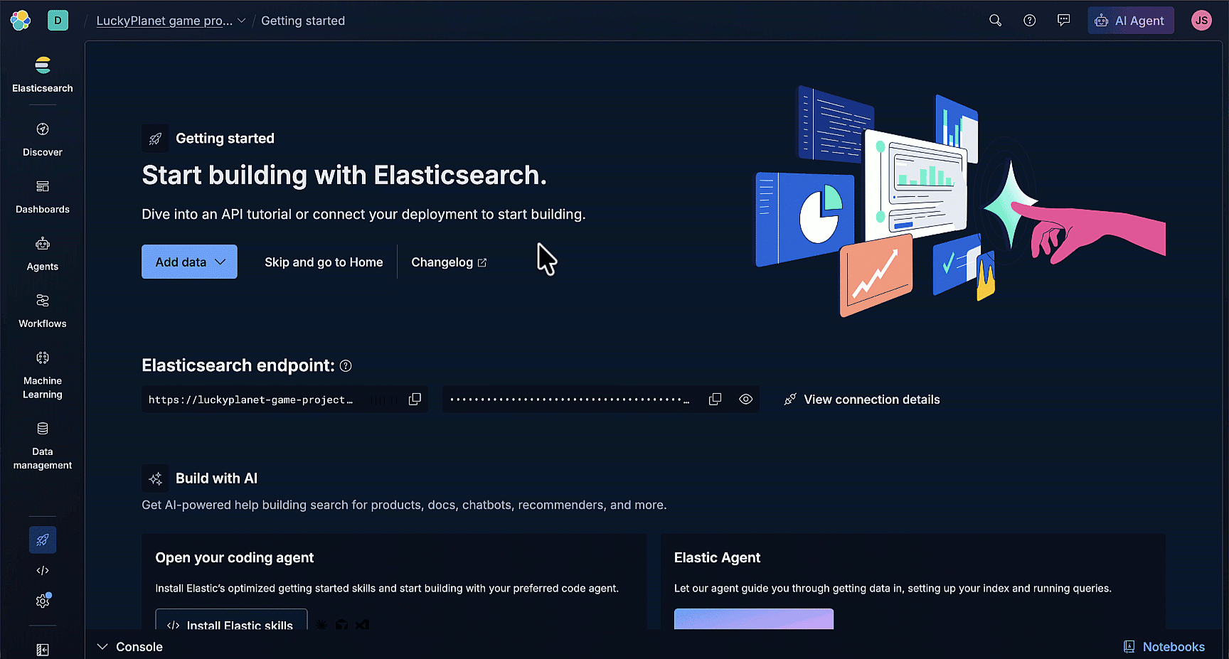Open Discover from the sidebar
The image size is (1229, 659).
pos(43,139)
